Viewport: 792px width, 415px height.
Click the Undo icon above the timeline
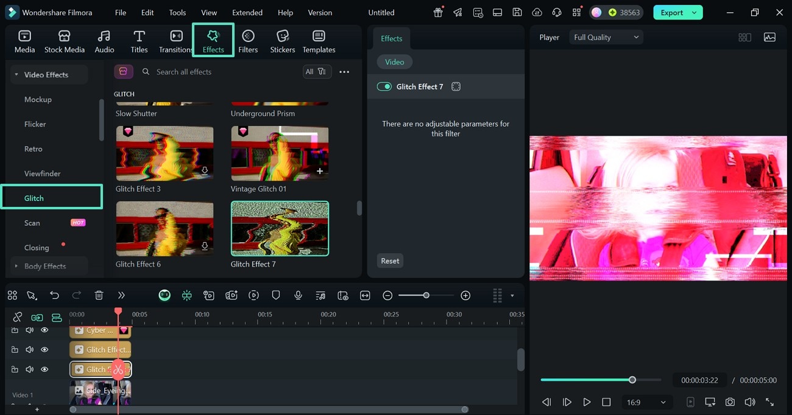click(x=54, y=295)
